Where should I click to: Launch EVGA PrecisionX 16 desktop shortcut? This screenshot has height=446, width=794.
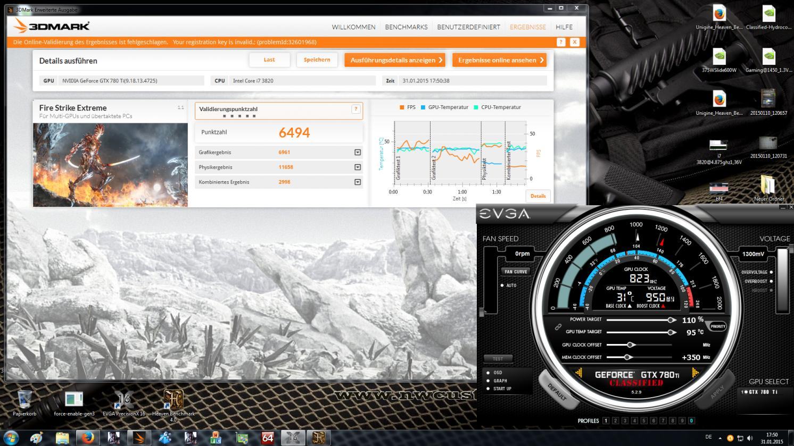pos(123,403)
